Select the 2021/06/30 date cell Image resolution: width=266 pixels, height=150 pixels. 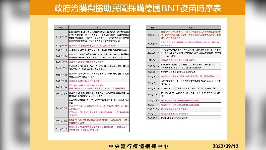tap(153, 88)
